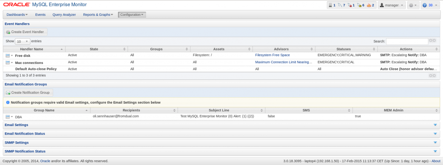Image resolution: width=443 pixels, height=165 pixels.
Task: Open the Query Analyzer page
Action: pos(64,15)
